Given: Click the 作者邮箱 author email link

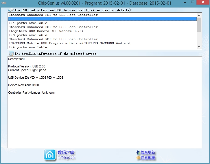Looking at the screenshot, I should (x=148, y=158).
